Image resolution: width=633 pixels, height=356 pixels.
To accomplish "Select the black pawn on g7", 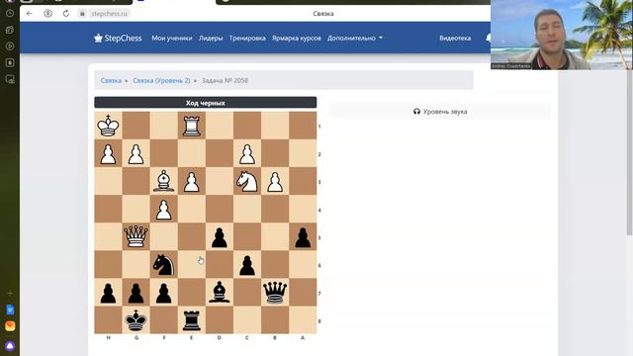I will tap(136, 293).
